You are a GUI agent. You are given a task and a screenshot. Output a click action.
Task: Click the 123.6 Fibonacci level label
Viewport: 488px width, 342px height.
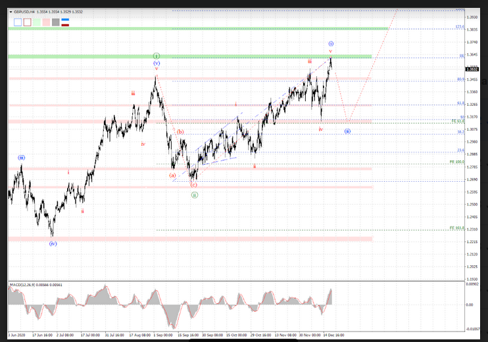coord(460,27)
